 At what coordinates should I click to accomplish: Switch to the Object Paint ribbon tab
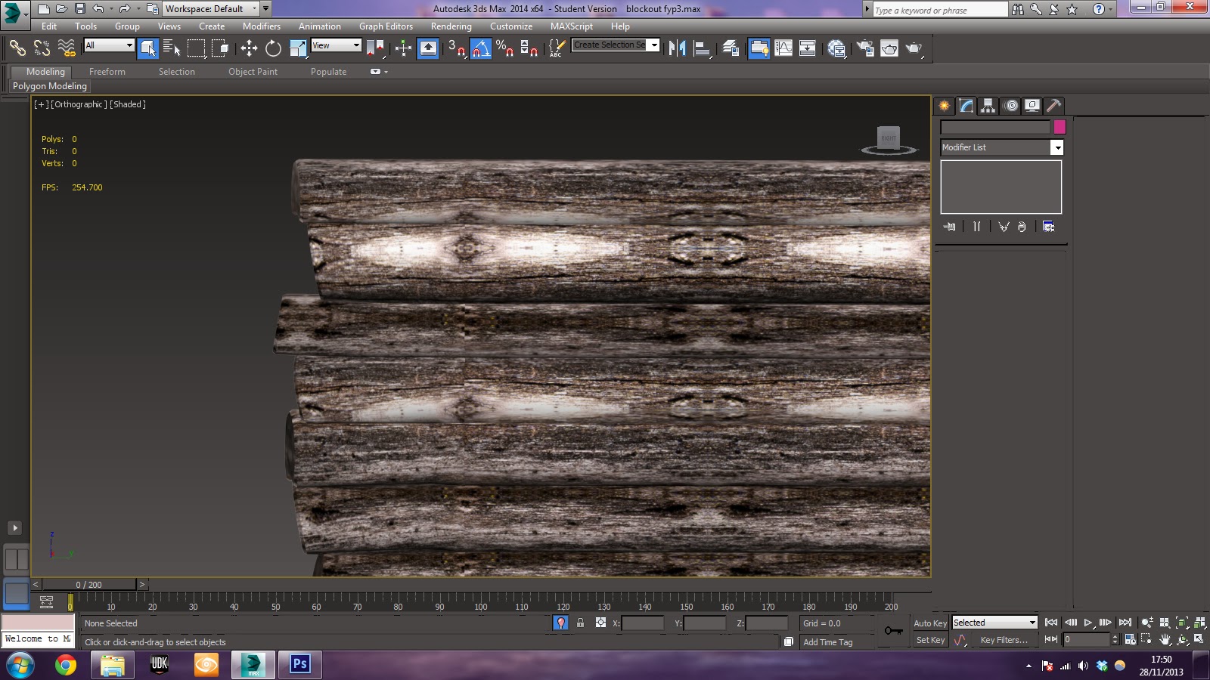pyautogui.click(x=253, y=72)
